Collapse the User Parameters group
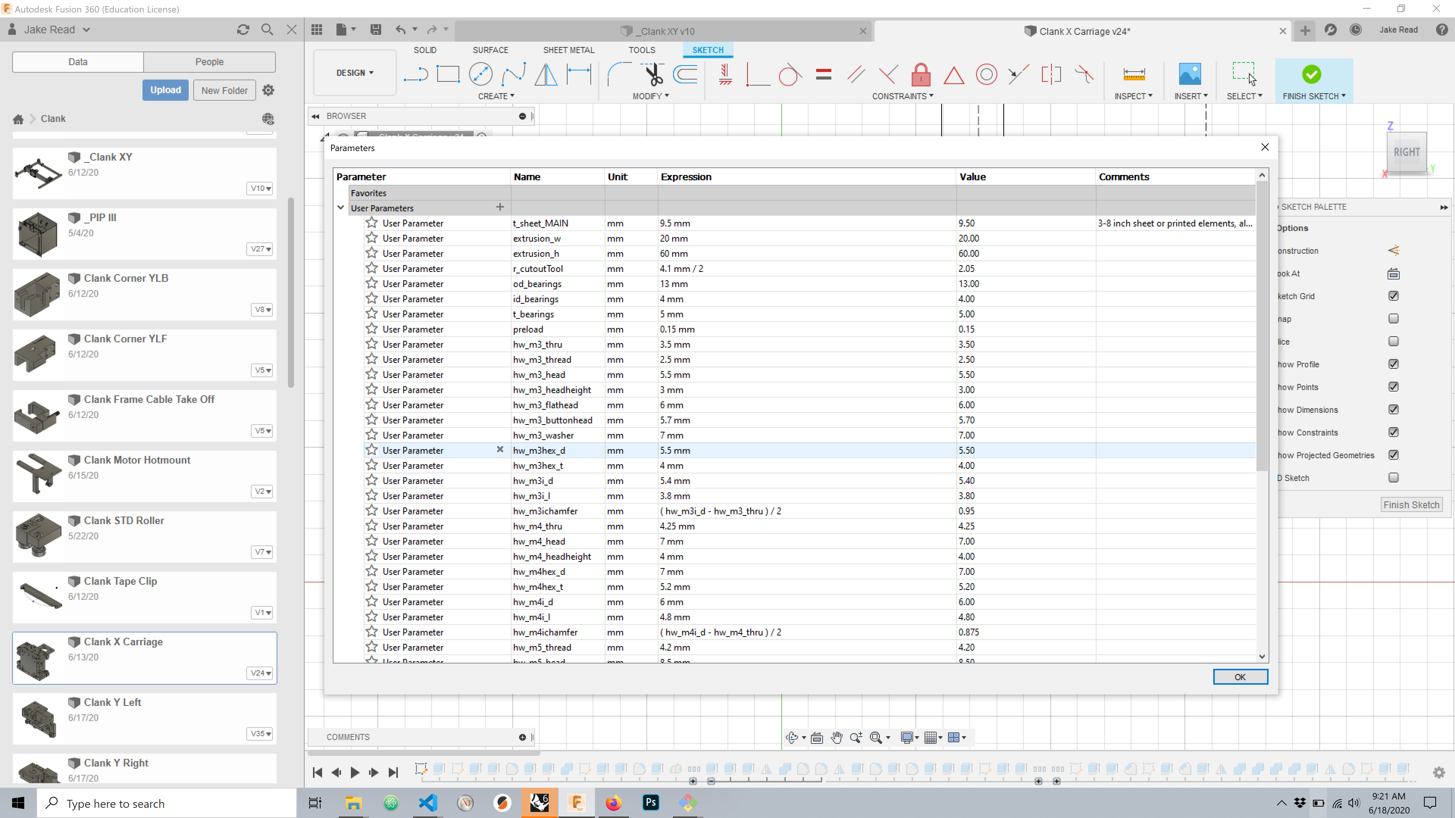The image size is (1455, 818). pyautogui.click(x=341, y=208)
